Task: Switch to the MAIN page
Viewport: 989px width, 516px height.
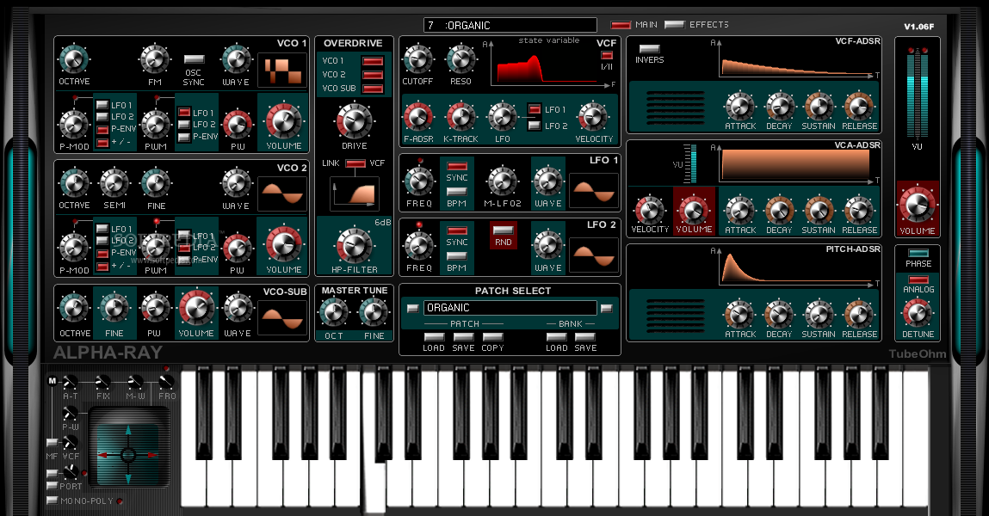Action: [x=621, y=25]
